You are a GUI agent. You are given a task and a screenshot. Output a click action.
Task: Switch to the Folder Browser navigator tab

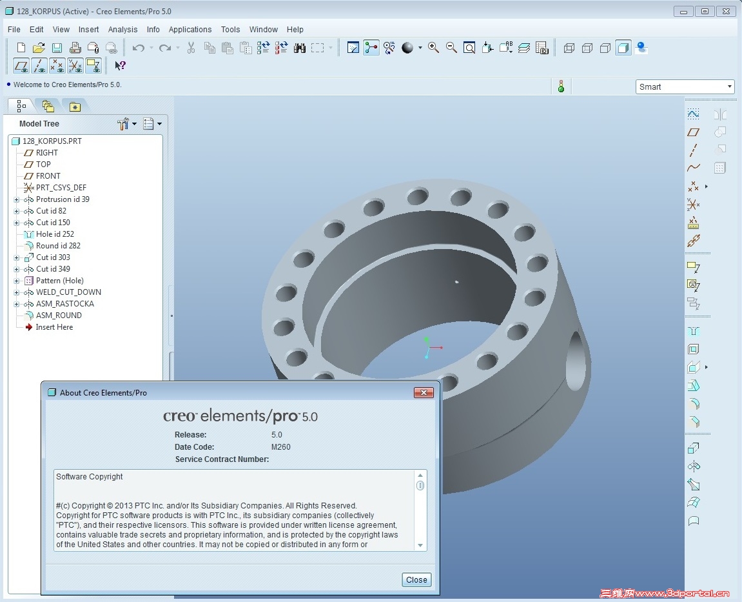tap(48, 106)
